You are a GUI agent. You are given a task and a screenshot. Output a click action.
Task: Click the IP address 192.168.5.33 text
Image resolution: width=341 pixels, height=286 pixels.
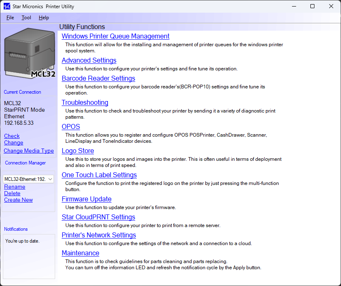point(19,123)
